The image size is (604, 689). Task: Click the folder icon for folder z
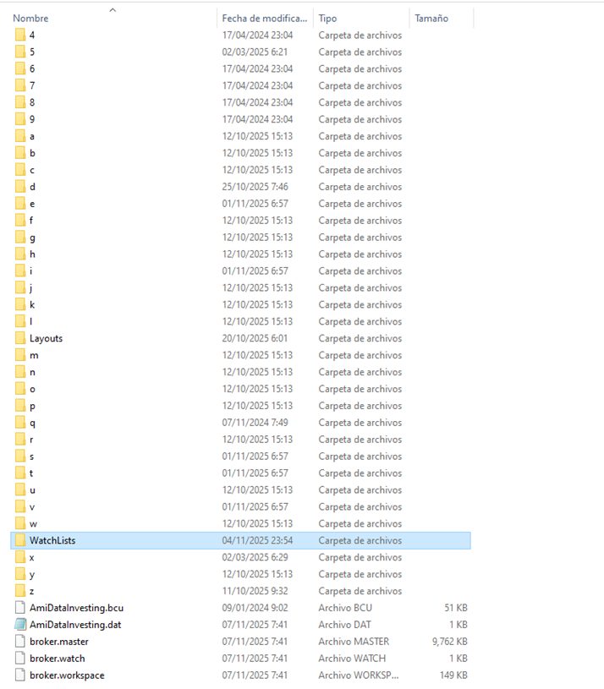pos(20,591)
